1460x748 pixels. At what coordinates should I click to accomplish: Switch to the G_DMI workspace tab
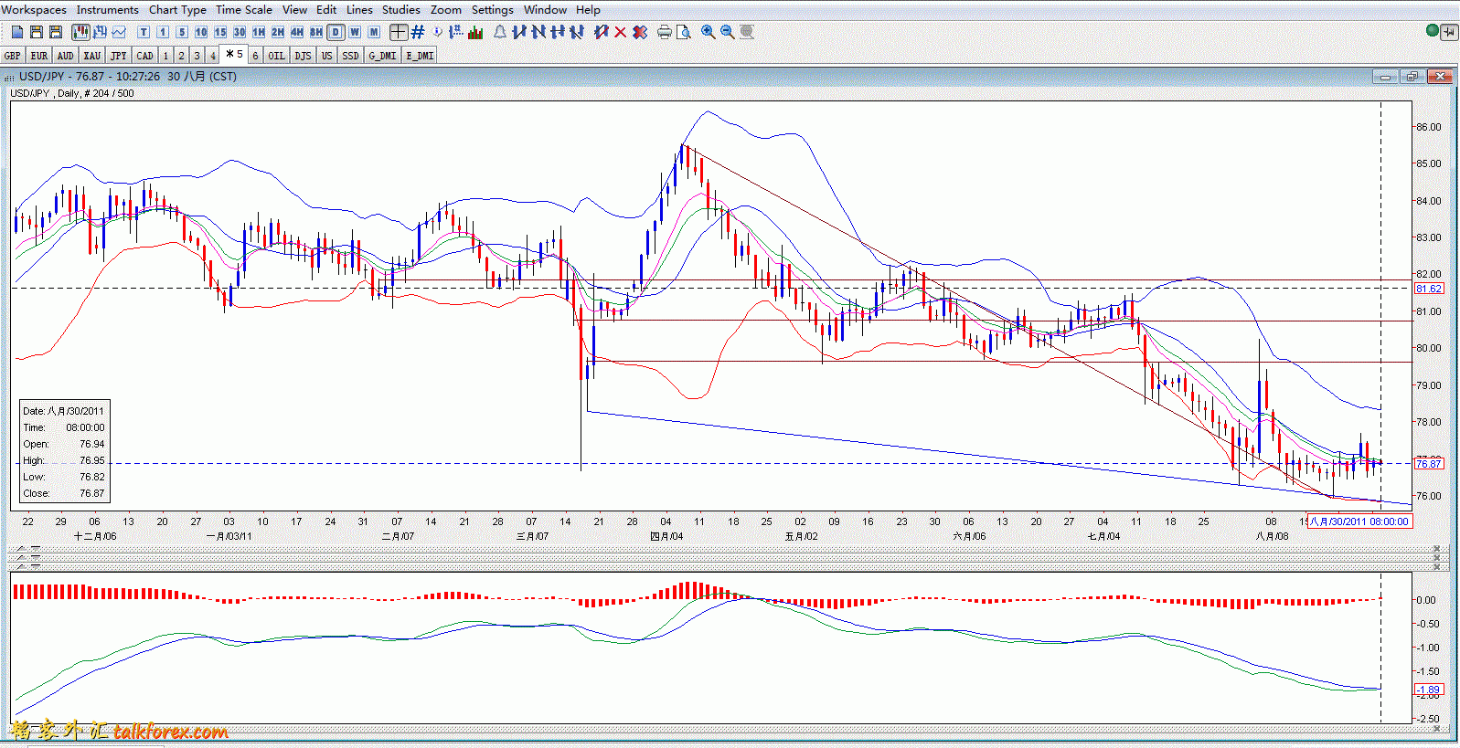coord(382,56)
